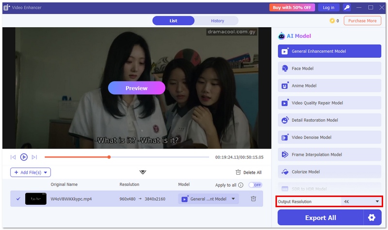This screenshot has width=388, height=230.
Task: Step to the next frame
Action: (x=34, y=157)
